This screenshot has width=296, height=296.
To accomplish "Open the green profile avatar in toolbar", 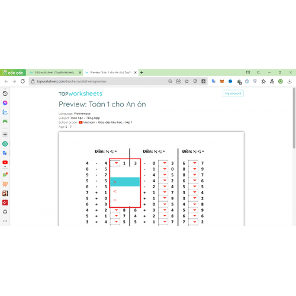I will tap(281, 81).
